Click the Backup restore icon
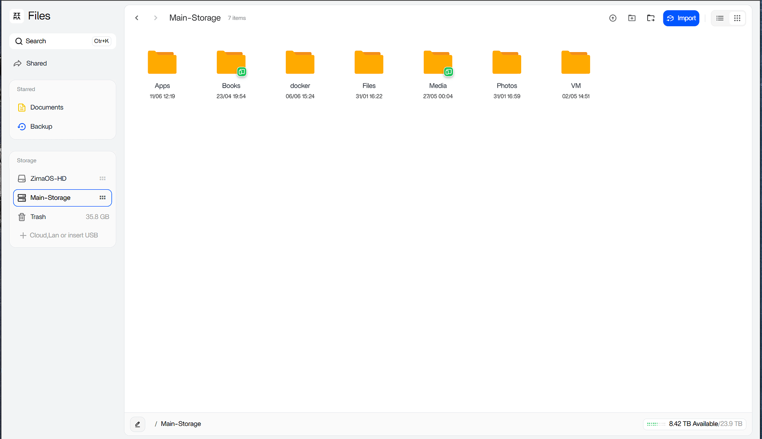 [x=22, y=127]
